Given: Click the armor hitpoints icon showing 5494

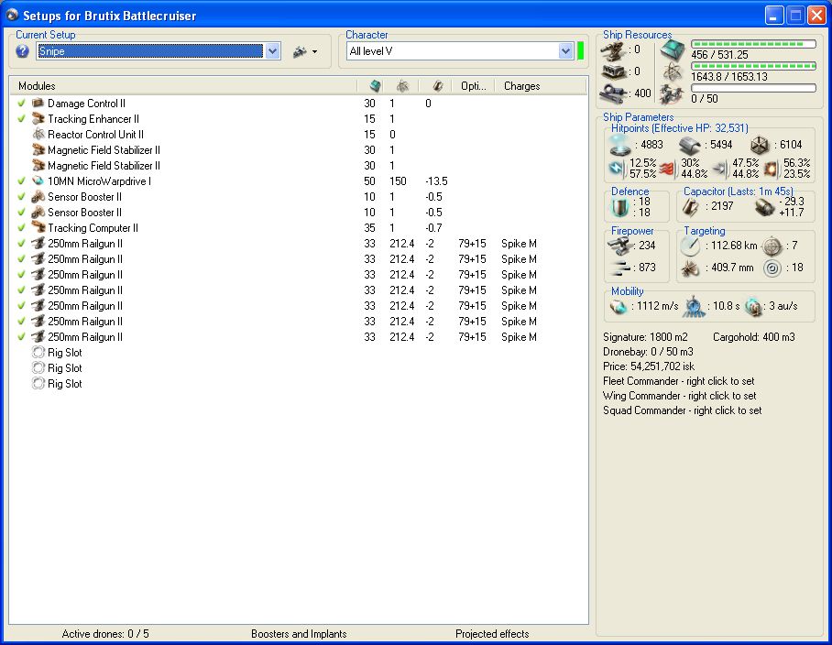Looking at the screenshot, I should click(x=690, y=145).
